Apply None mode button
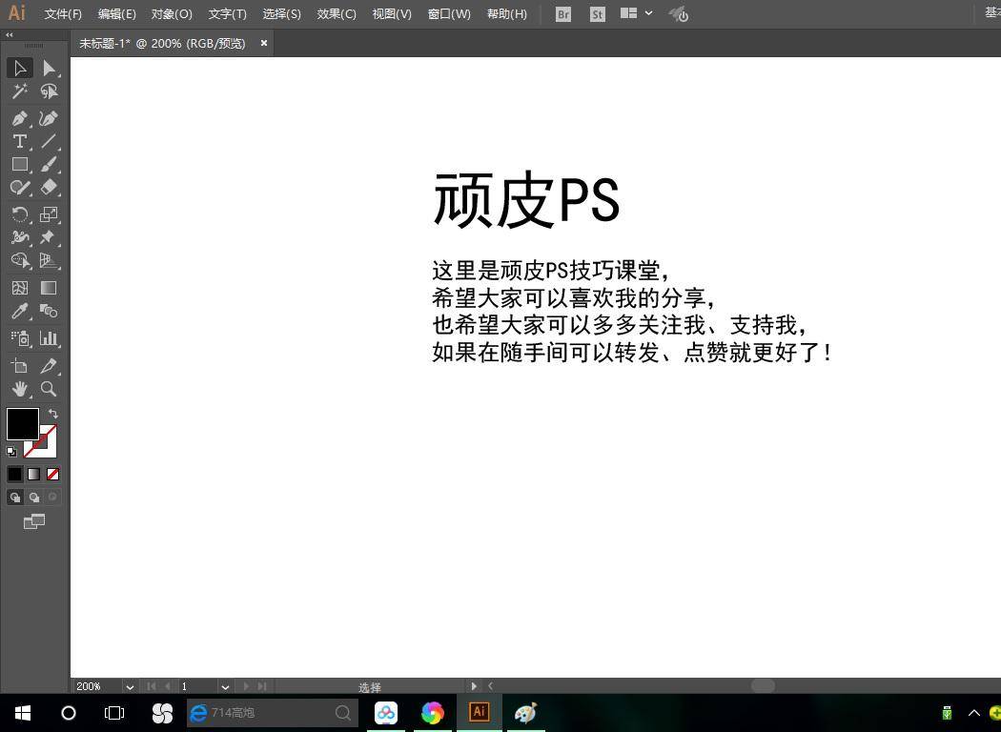The height and width of the screenshot is (732, 1001). point(53,474)
